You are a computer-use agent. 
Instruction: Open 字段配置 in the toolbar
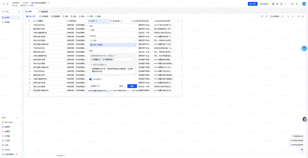click(44, 16)
